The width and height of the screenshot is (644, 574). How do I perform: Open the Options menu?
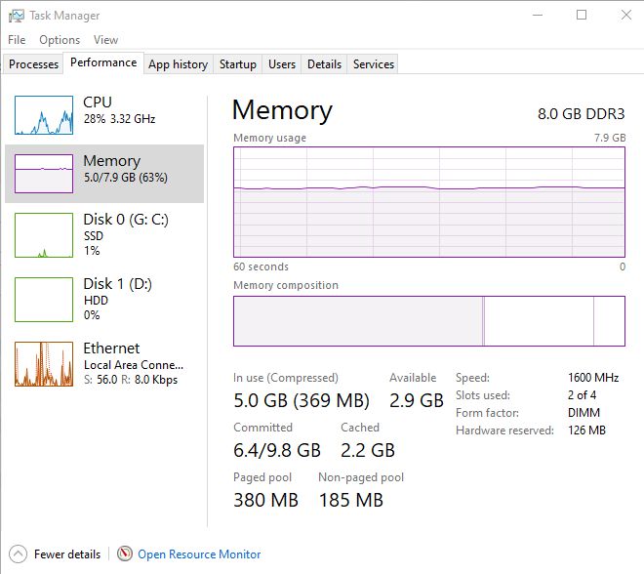click(x=60, y=40)
